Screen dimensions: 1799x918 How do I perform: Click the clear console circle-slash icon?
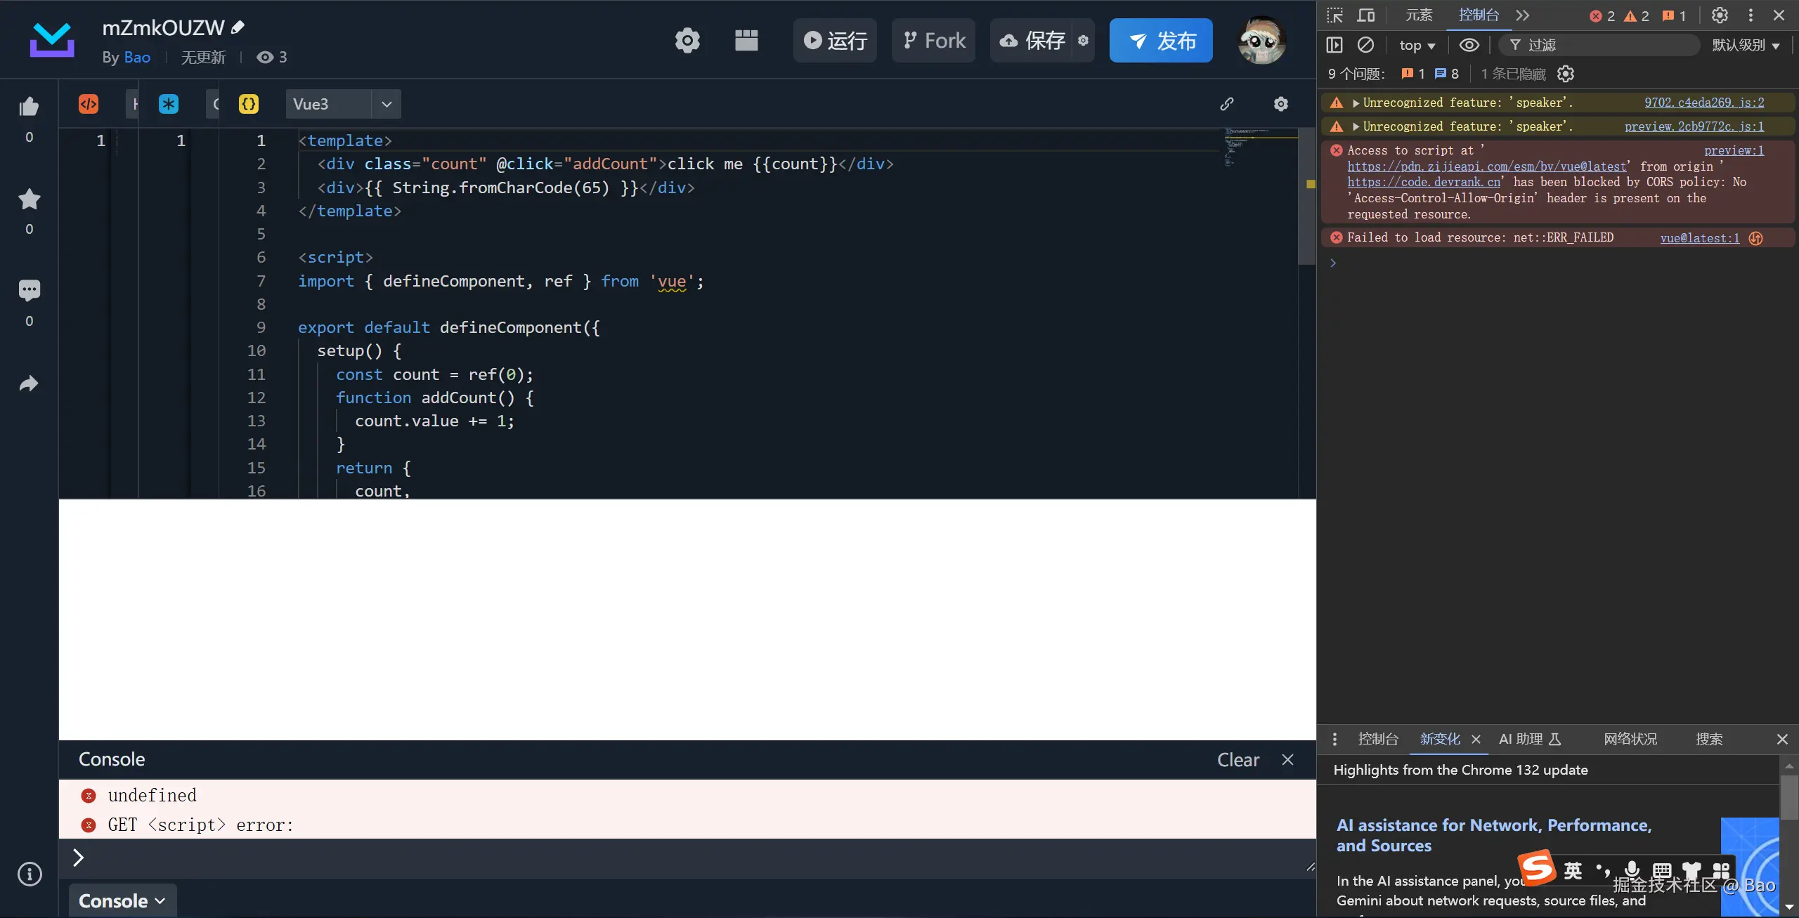point(1365,45)
